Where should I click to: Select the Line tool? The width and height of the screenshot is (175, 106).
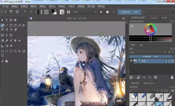pos(7,25)
